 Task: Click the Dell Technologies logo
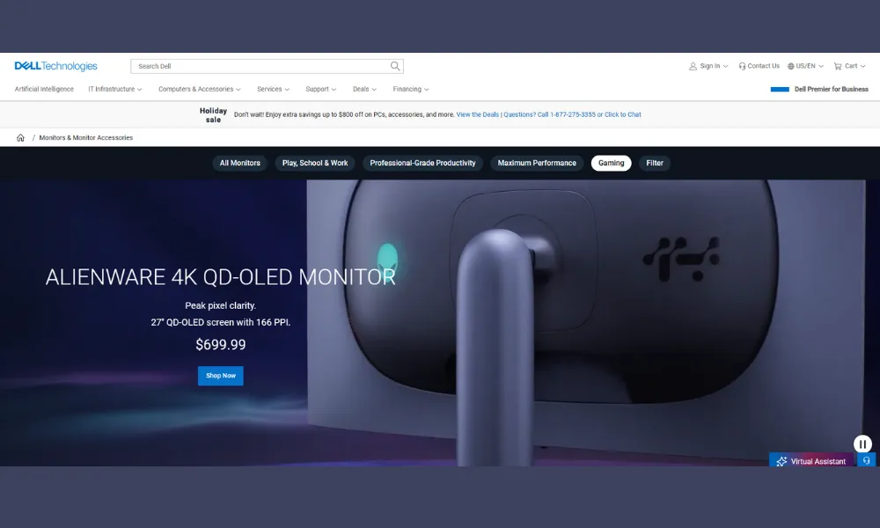55,66
